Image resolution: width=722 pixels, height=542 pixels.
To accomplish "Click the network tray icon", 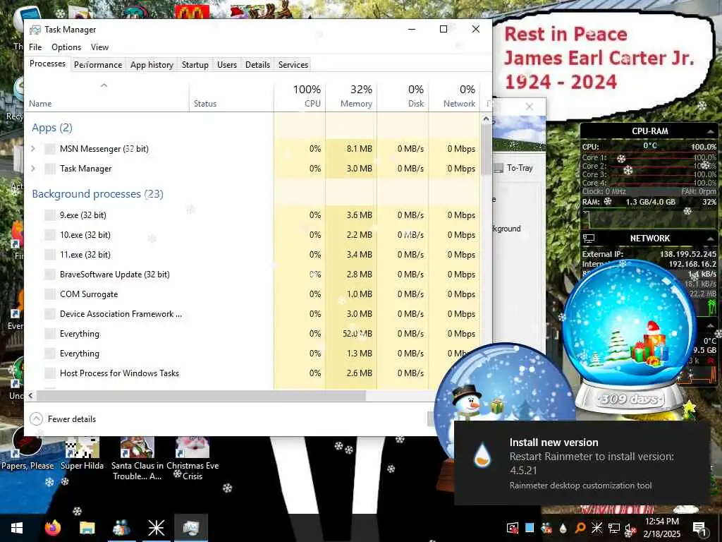I will (614, 528).
